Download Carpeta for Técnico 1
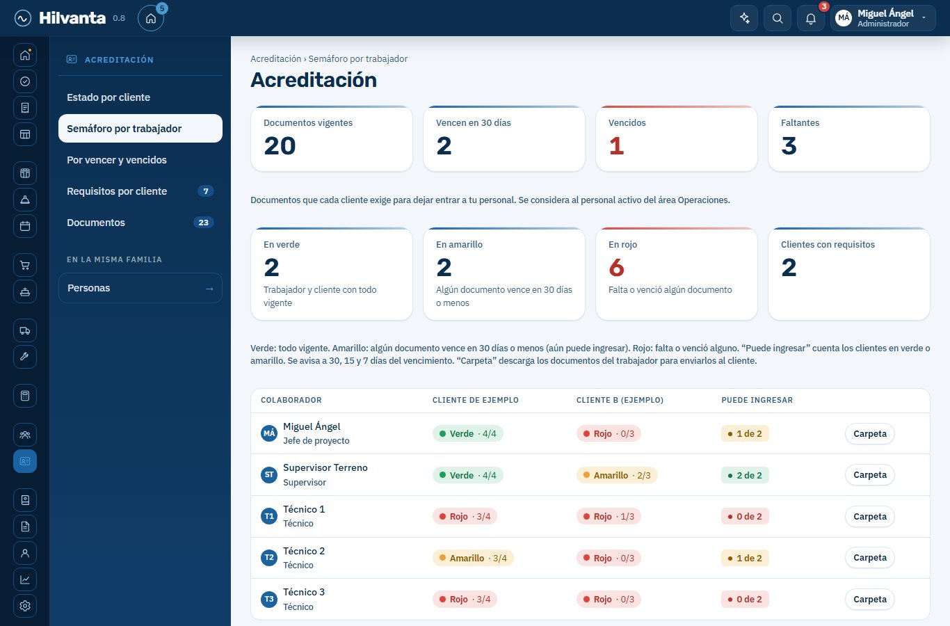The image size is (950, 626). [x=869, y=516]
